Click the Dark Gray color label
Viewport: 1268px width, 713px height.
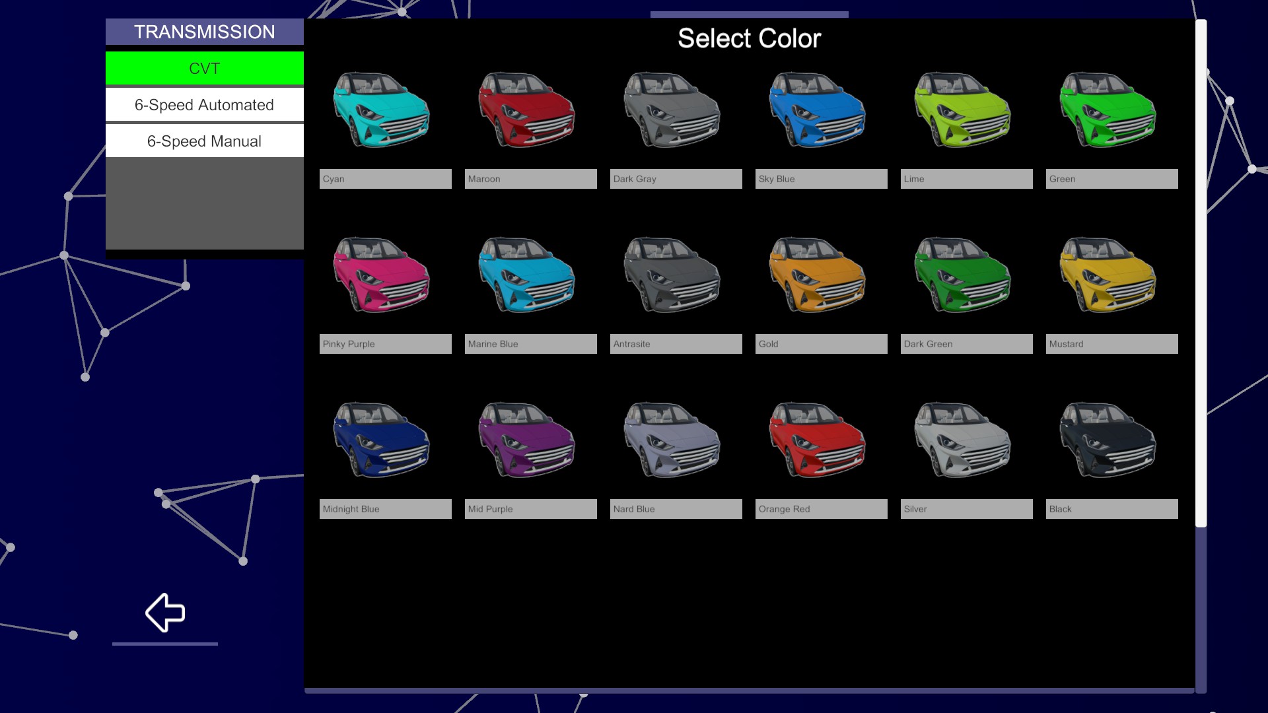coord(676,179)
